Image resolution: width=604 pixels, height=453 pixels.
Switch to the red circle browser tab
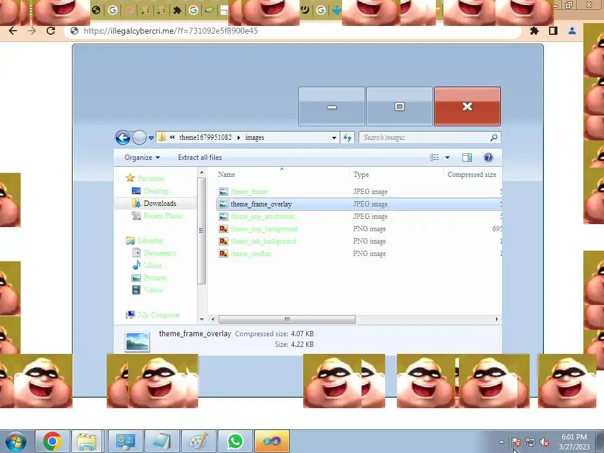click(129, 11)
